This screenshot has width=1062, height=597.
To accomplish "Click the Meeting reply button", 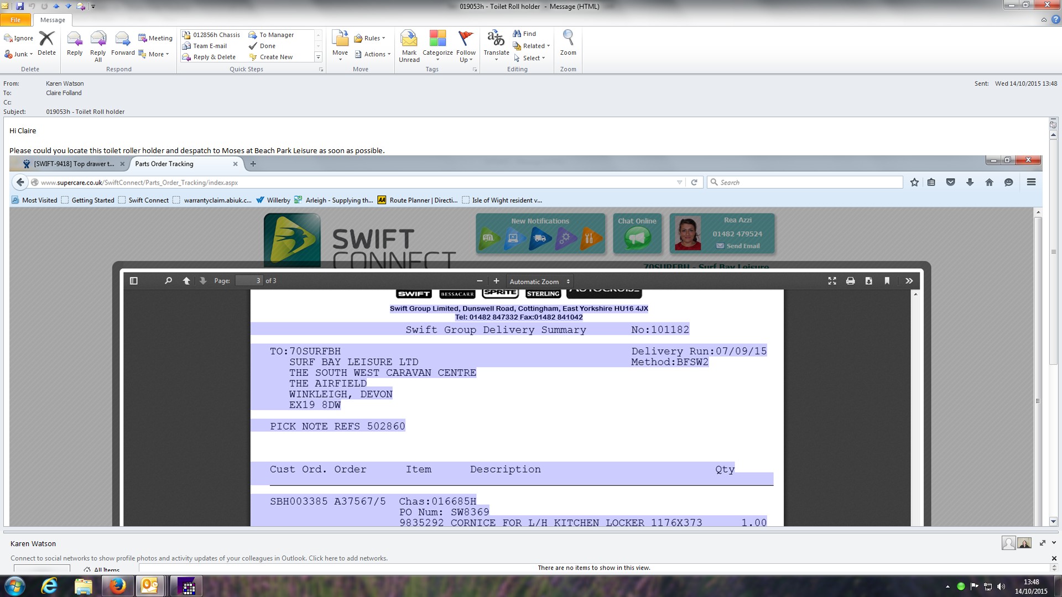I will [155, 38].
